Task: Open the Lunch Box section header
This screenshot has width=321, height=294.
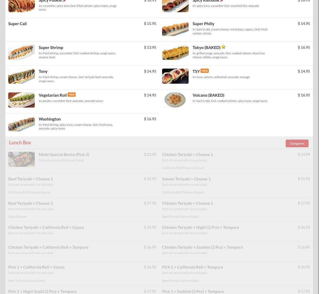Action: click(x=20, y=142)
